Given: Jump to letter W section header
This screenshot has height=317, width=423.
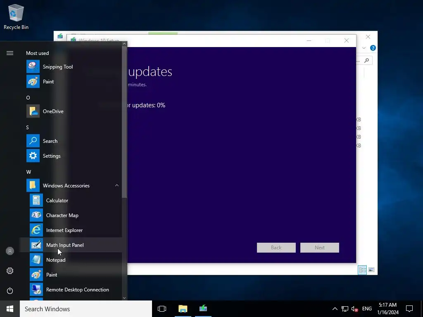Looking at the screenshot, I should 29,172.
